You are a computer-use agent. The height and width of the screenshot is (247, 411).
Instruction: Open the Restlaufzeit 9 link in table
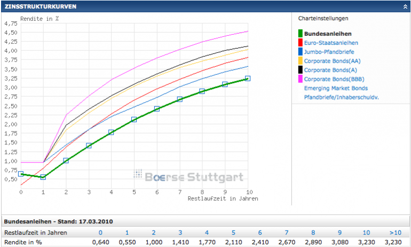tap(339, 233)
